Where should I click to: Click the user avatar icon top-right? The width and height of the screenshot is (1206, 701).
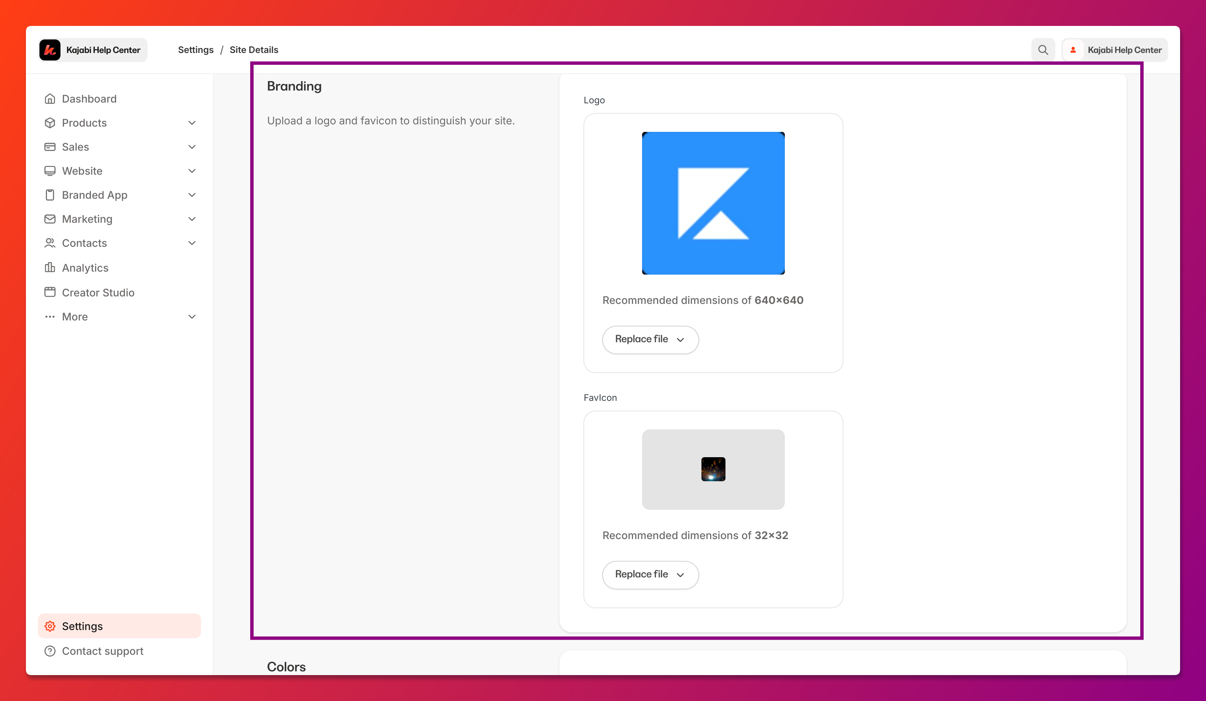pos(1073,50)
